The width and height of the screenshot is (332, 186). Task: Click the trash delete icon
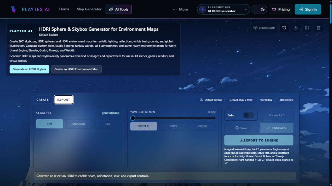(x=318, y=28)
